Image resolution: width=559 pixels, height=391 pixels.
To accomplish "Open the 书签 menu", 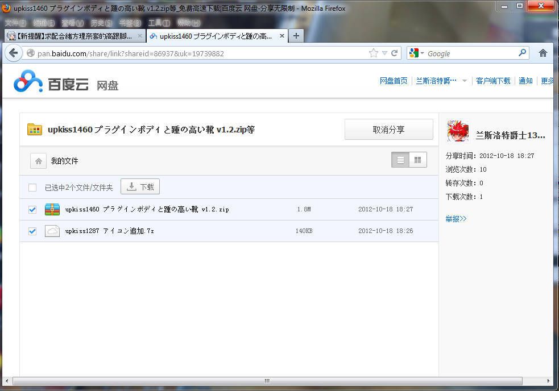I will coord(130,23).
